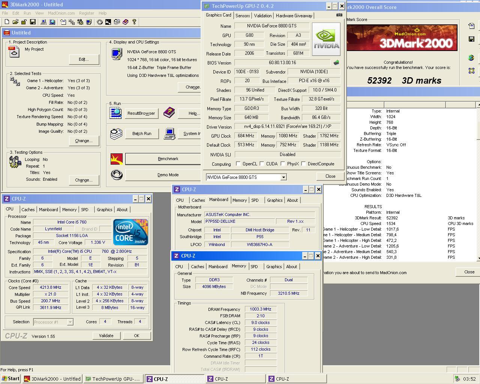480x384 pixels.
Task: Click the Benchmark black square toolbar icon
Action: (108, 22)
